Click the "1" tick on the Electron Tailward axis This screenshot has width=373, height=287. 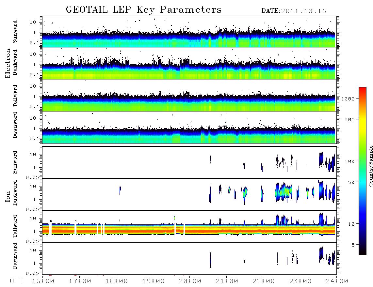35,97
